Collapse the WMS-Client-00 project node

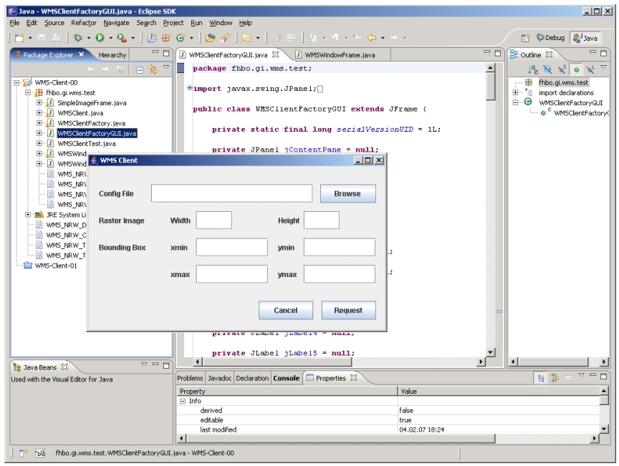click(16, 83)
